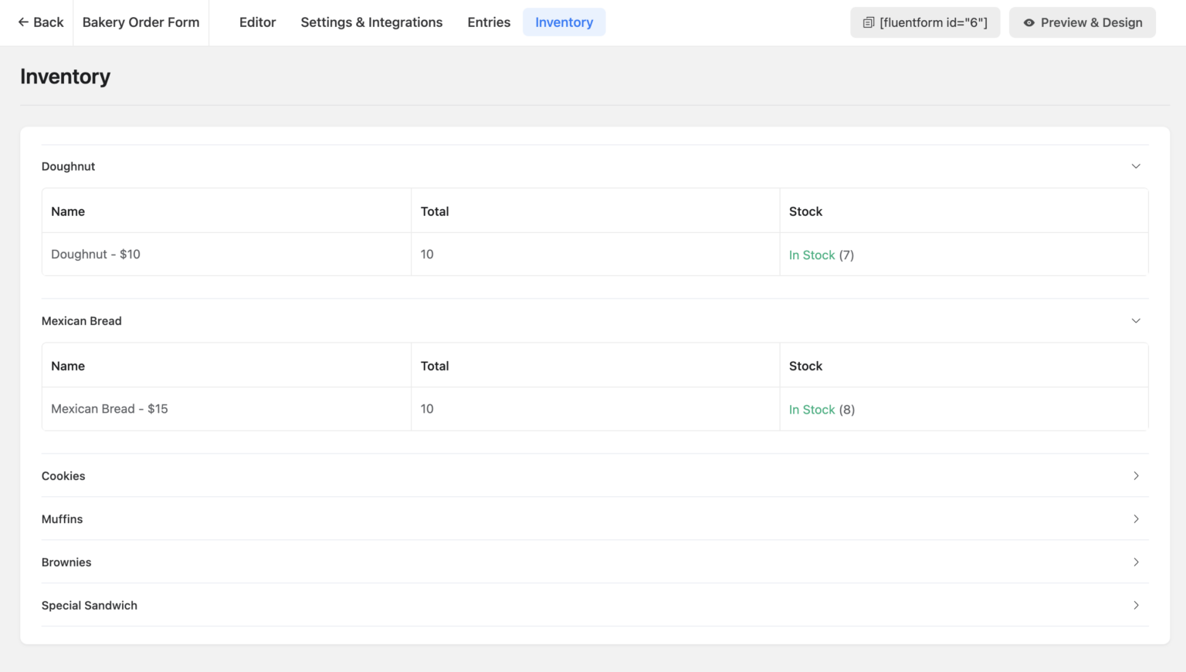Image resolution: width=1186 pixels, height=672 pixels.
Task: Copy the fluentform id="6" shortcode
Action: coord(925,22)
